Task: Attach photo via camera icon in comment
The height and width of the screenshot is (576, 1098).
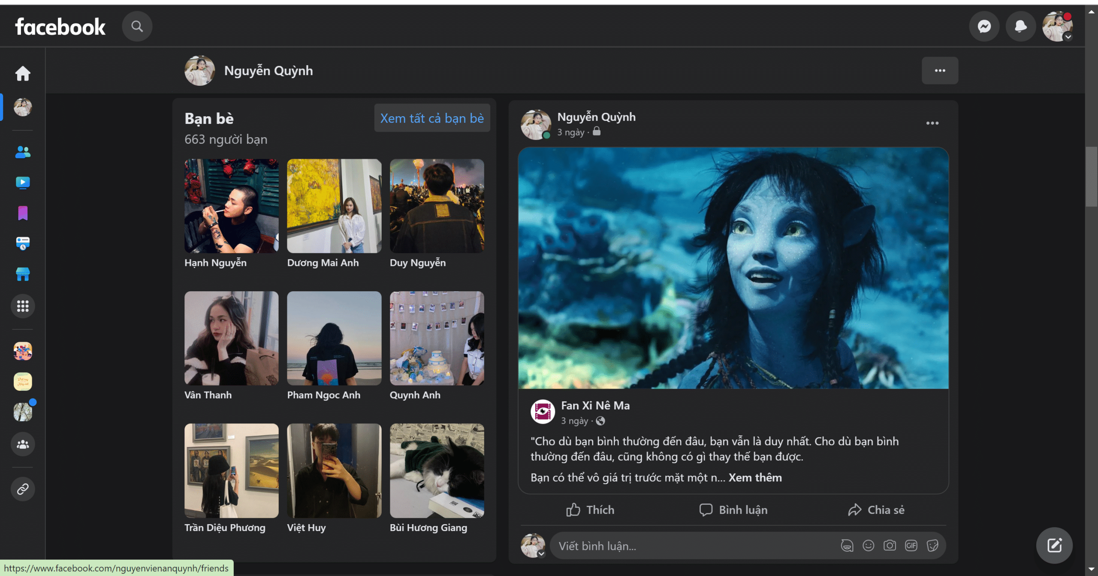Action: click(x=890, y=546)
